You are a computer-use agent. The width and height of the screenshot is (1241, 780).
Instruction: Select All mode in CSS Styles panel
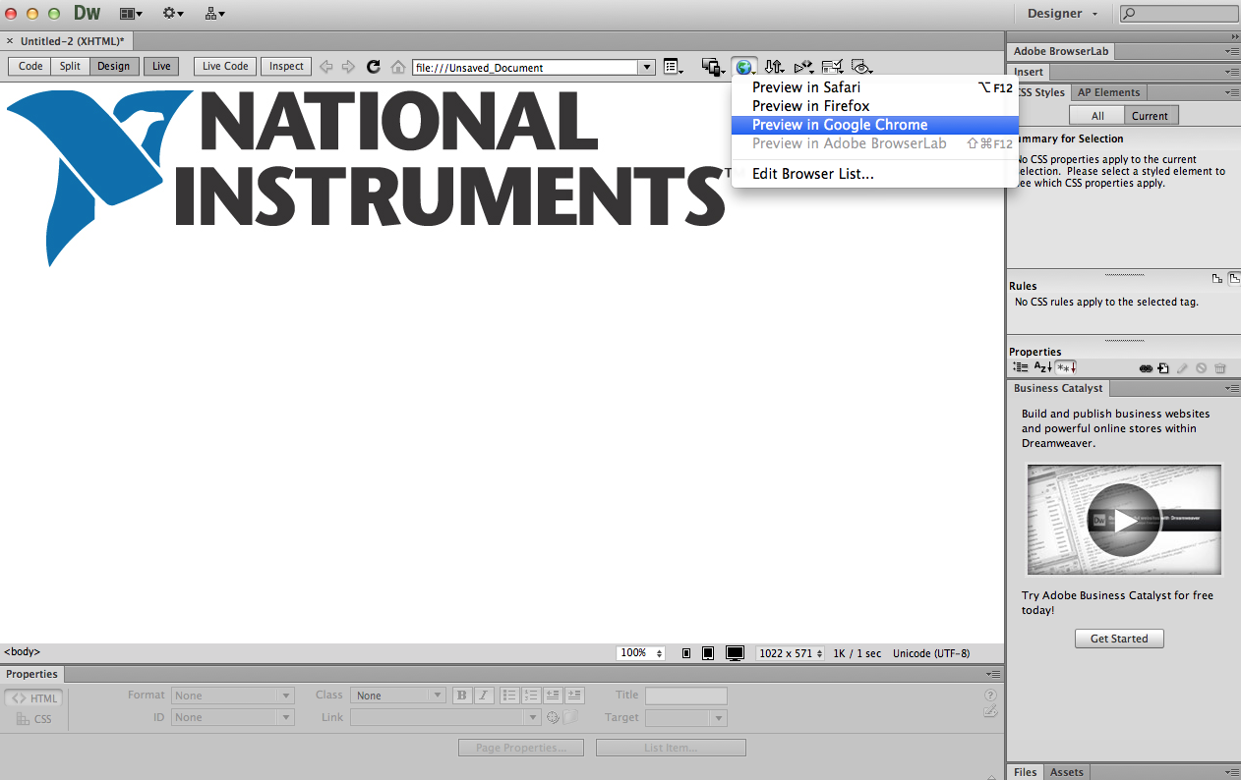(x=1097, y=115)
